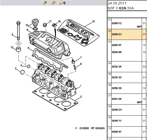Select part number 0250 20
The image size is (147, 140).
tap(117, 88)
